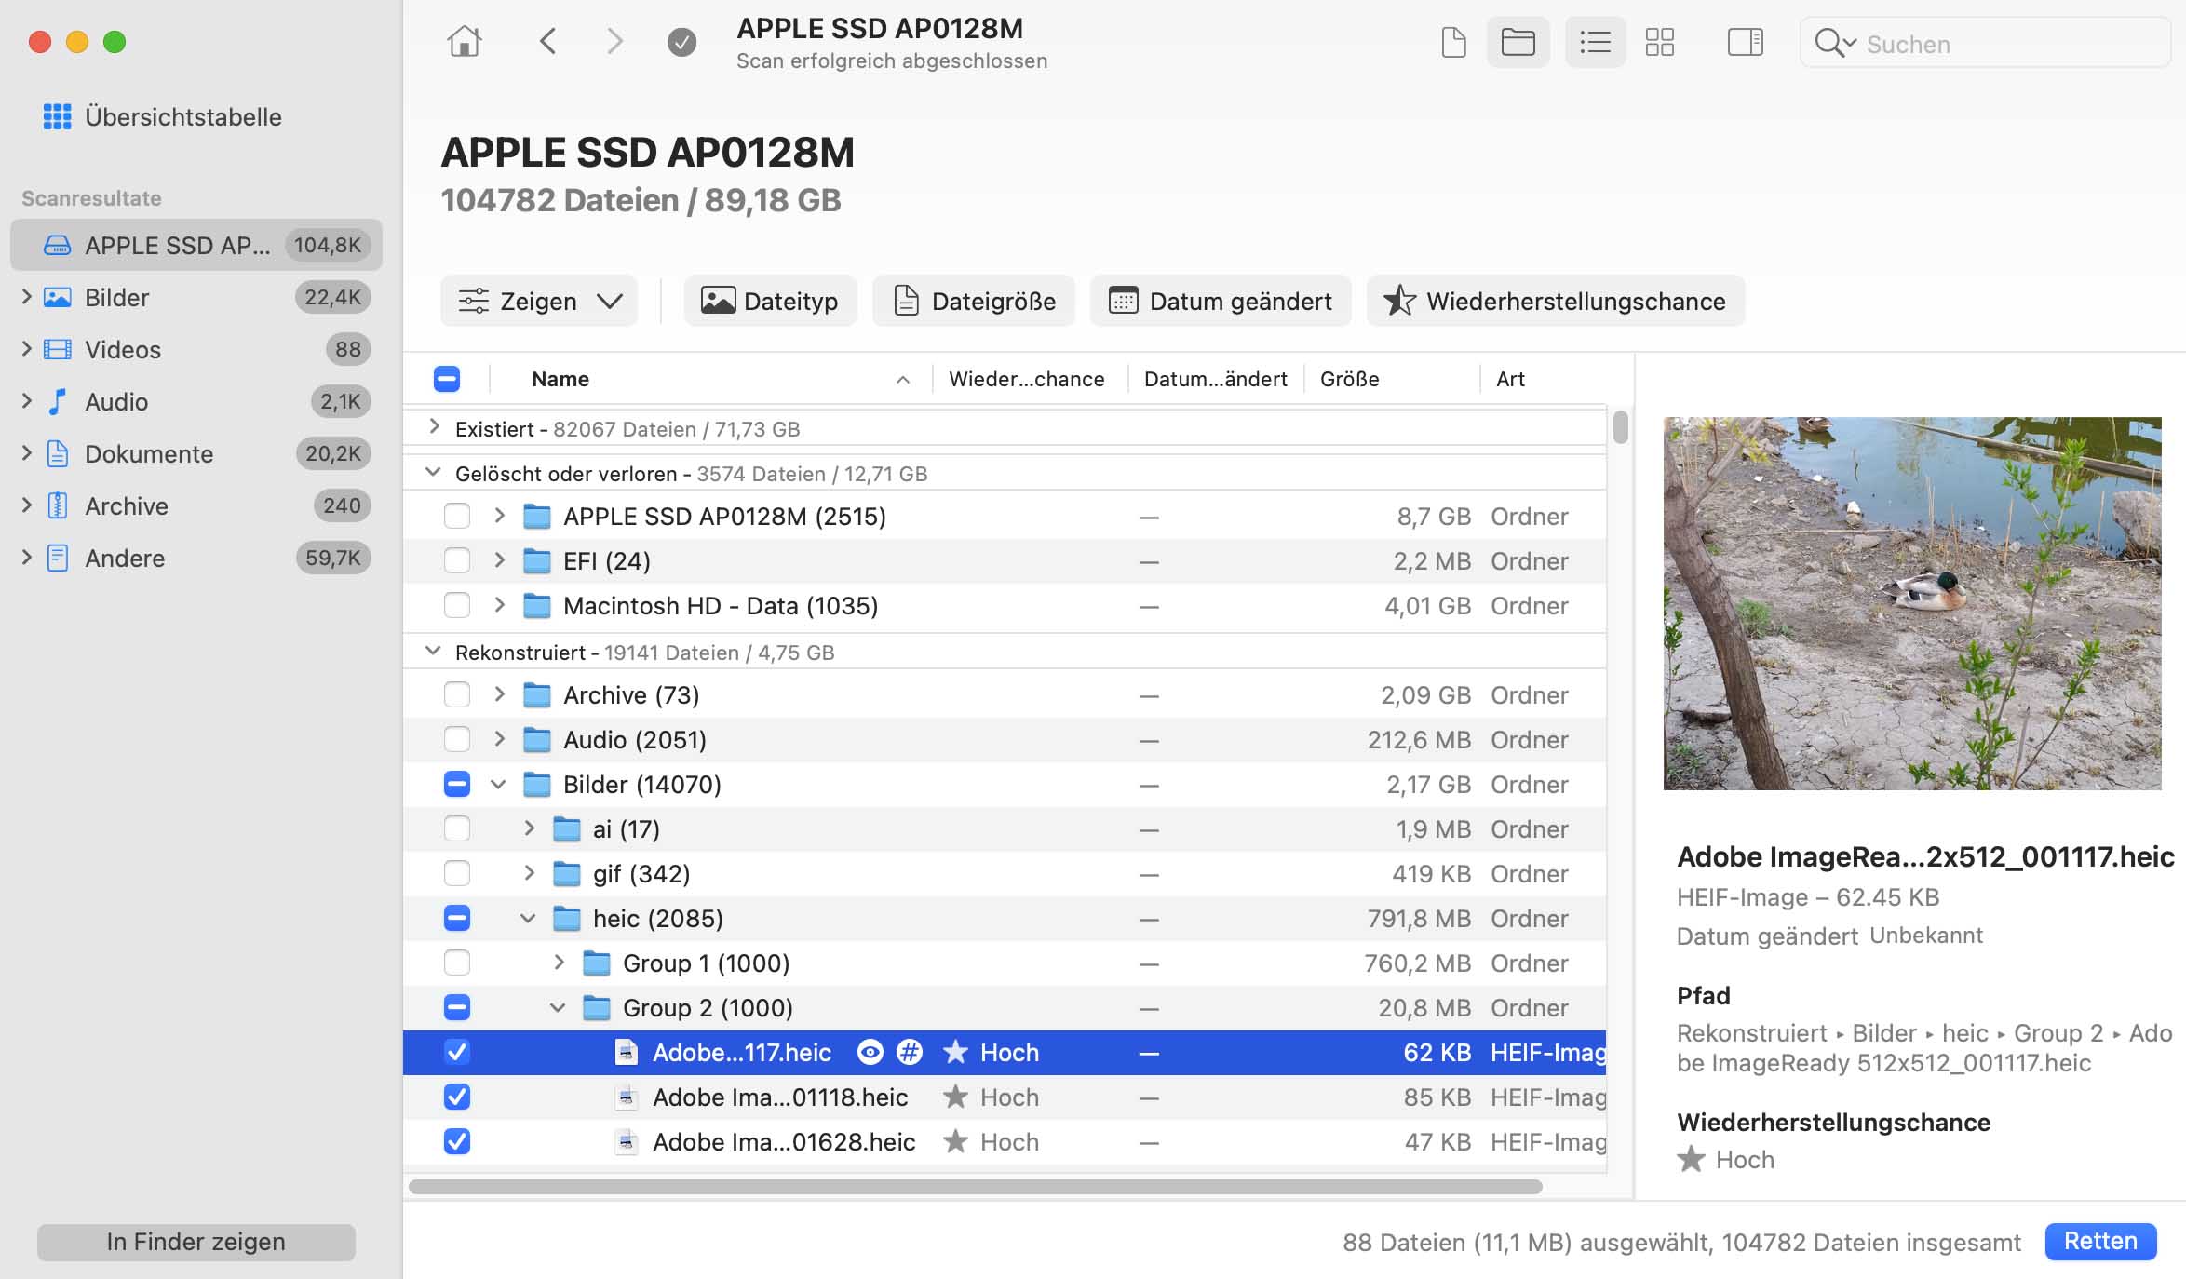Open Bilder category in sidebar
Viewport: 2186px width, 1279px height.
pyautogui.click(x=196, y=297)
